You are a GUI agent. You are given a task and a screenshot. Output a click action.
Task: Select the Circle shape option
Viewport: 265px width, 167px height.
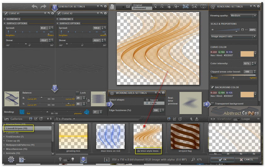154,103
